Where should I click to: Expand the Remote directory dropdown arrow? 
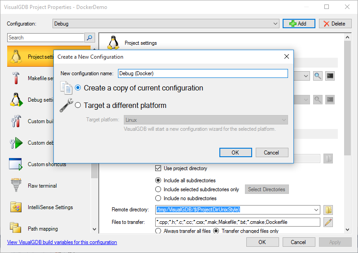pyautogui.click(x=316, y=210)
